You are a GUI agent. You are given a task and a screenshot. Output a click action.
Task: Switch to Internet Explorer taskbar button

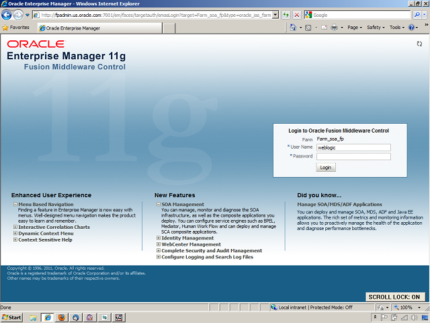point(48,318)
